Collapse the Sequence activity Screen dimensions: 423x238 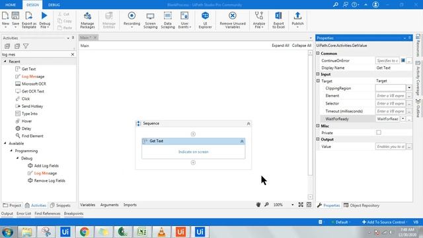(x=249, y=124)
